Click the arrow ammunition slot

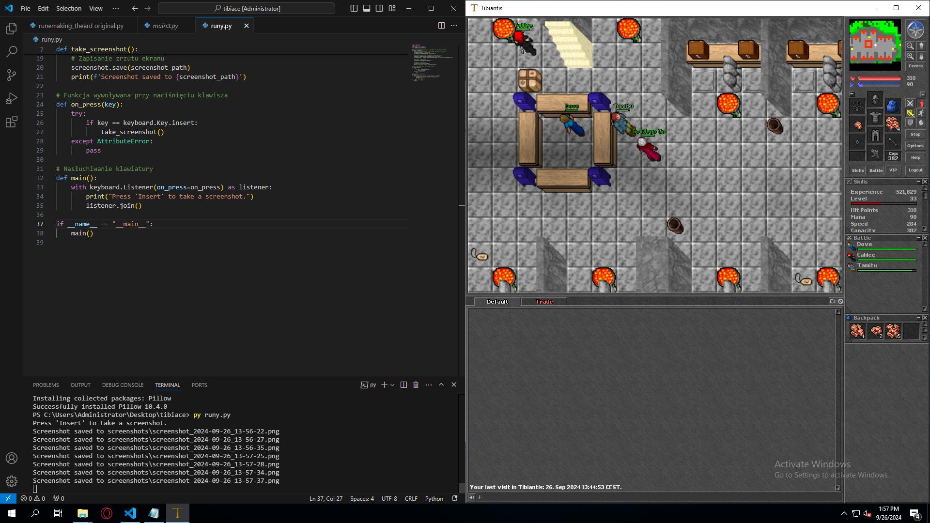[x=893, y=142]
